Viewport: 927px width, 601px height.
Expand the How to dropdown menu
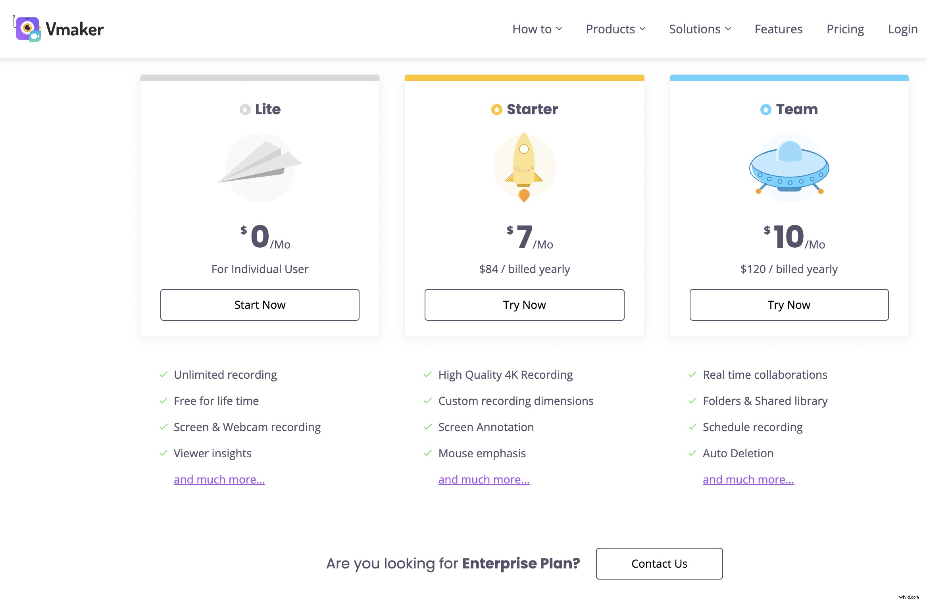click(537, 29)
